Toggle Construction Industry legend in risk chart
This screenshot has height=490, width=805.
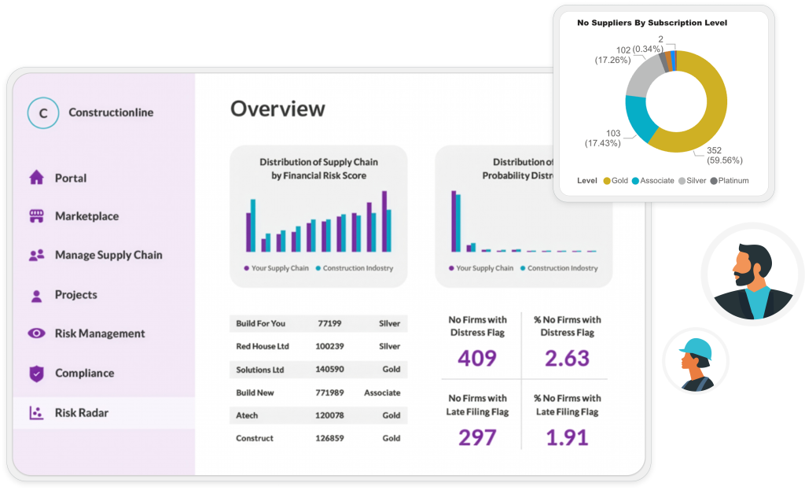[353, 268]
